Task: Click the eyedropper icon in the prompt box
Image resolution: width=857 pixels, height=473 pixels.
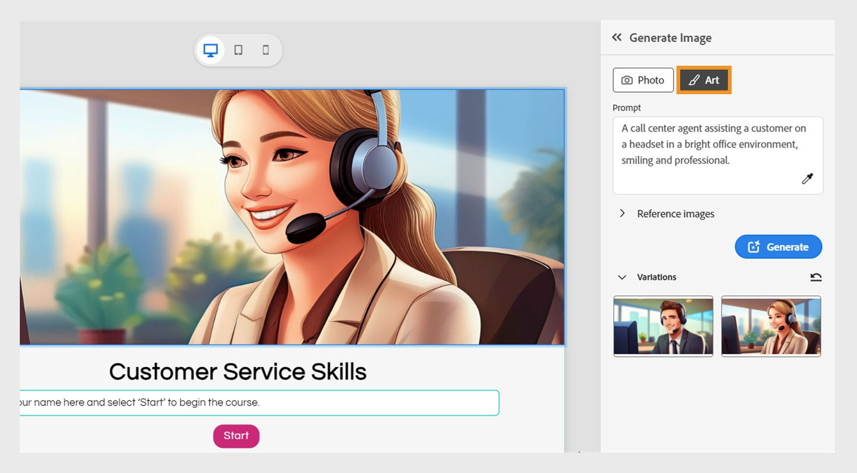Action: click(x=807, y=179)
